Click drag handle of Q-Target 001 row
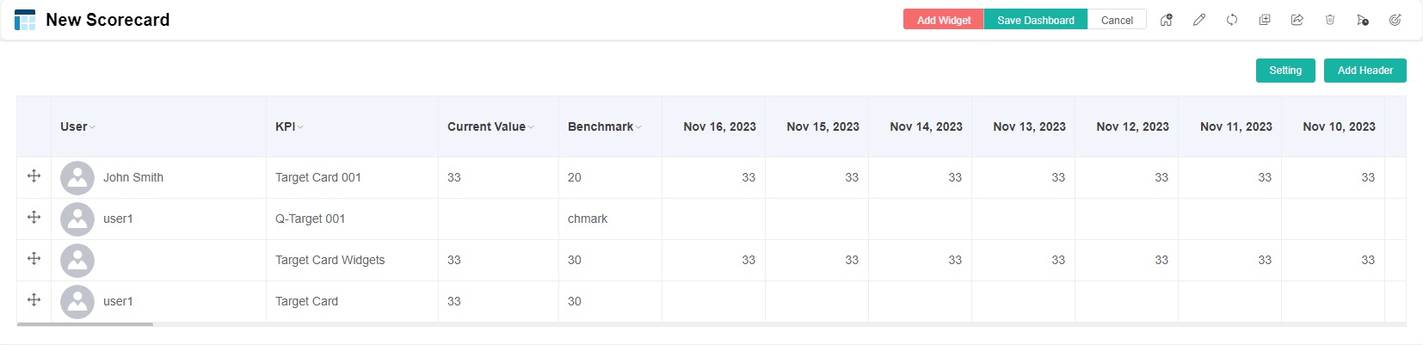 [x=34, y=218]
